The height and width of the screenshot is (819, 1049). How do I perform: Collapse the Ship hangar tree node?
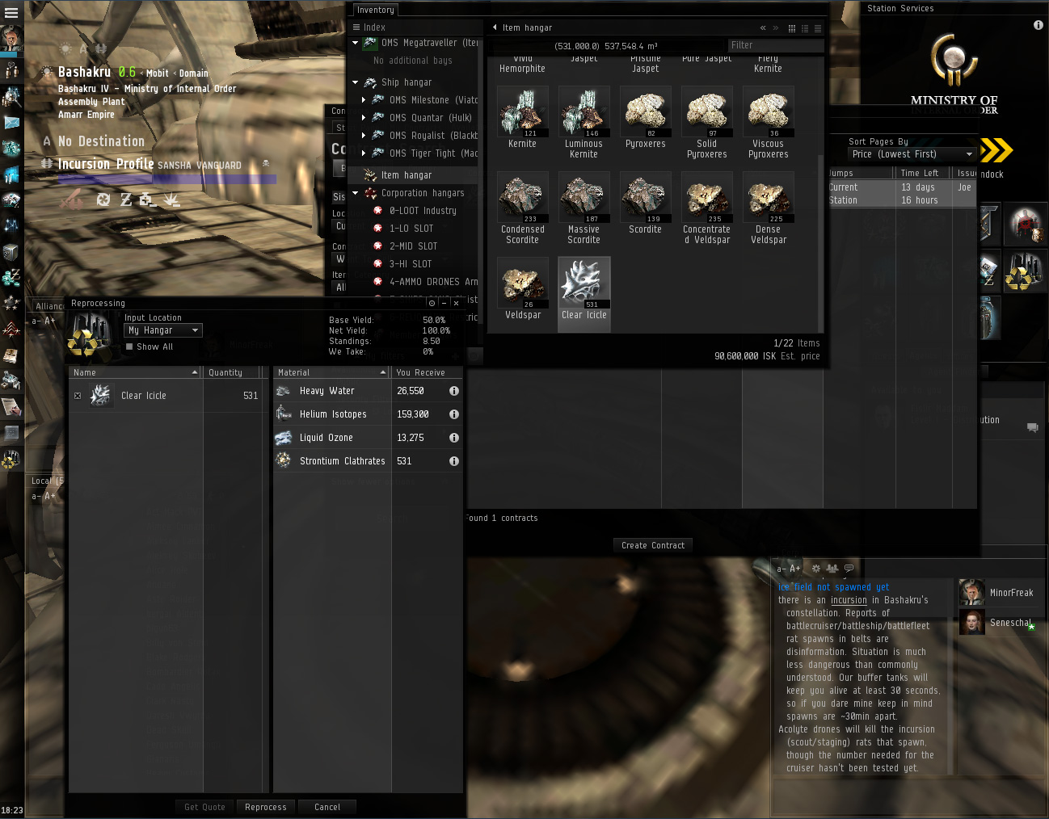356,82
